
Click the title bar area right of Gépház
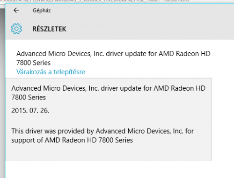tap(142, 11)
